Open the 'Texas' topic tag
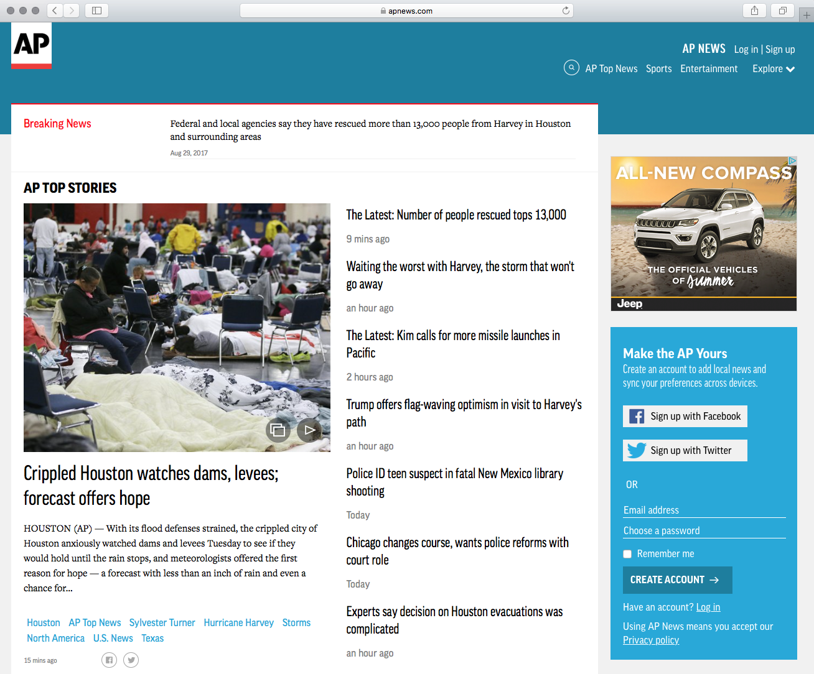The image size is (814, 674). coord(152,639)
